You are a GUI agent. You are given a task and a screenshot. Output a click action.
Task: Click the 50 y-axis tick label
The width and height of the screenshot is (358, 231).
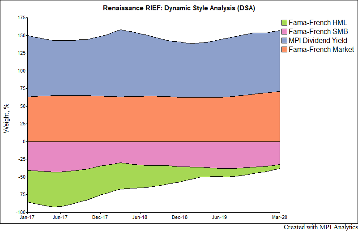23,106
